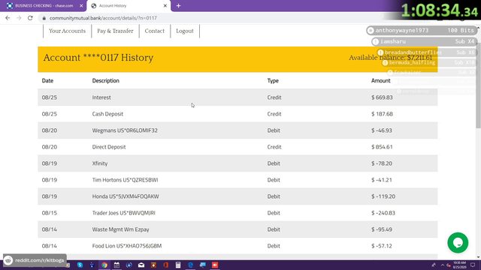Select the Direct Deposit description
The width and height of the screenshot is (481, 270).
click(x=109, y=147)
